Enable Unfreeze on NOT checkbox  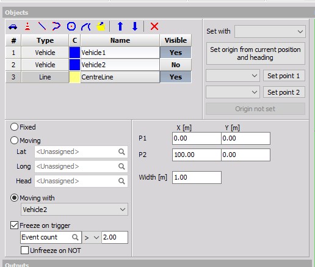(x=24, y=251)
